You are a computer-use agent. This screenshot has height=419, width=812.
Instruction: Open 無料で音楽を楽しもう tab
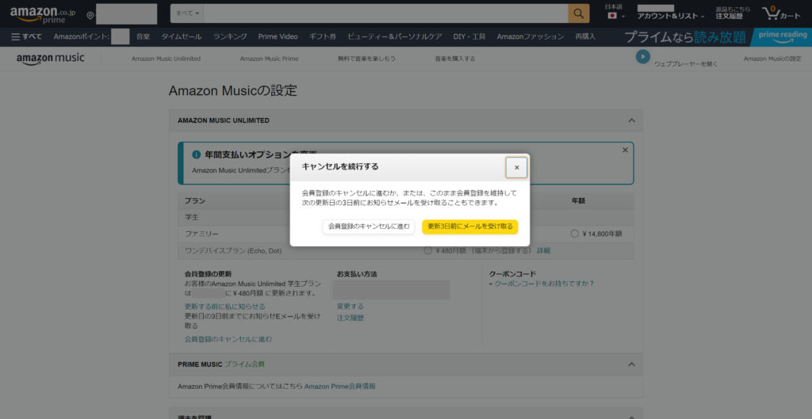366,59
